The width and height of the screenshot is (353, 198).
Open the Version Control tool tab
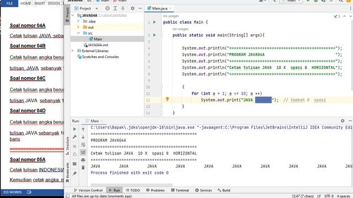coord(88,190)
